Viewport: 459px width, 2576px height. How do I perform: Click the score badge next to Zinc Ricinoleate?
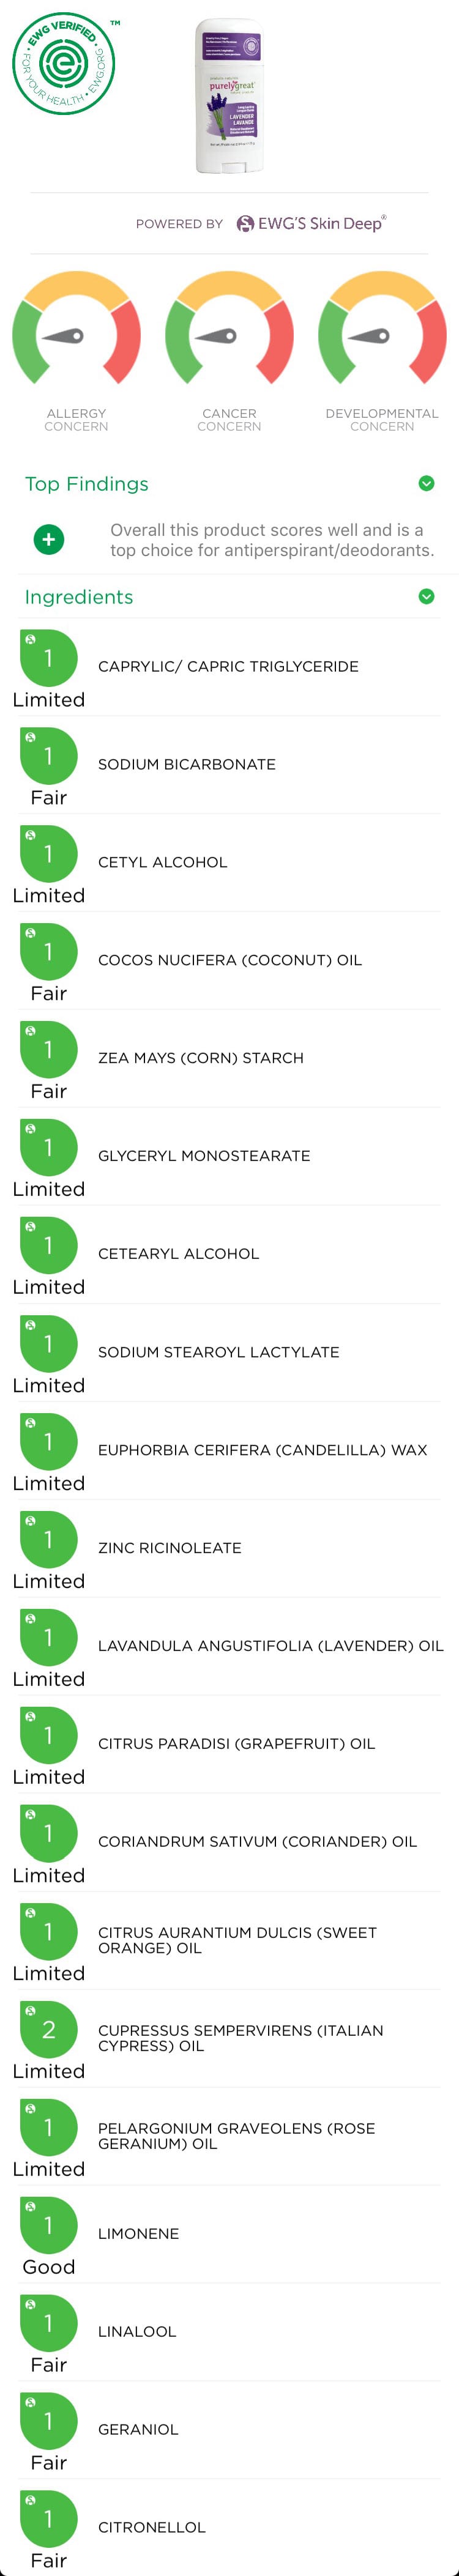pos(49,1539)
